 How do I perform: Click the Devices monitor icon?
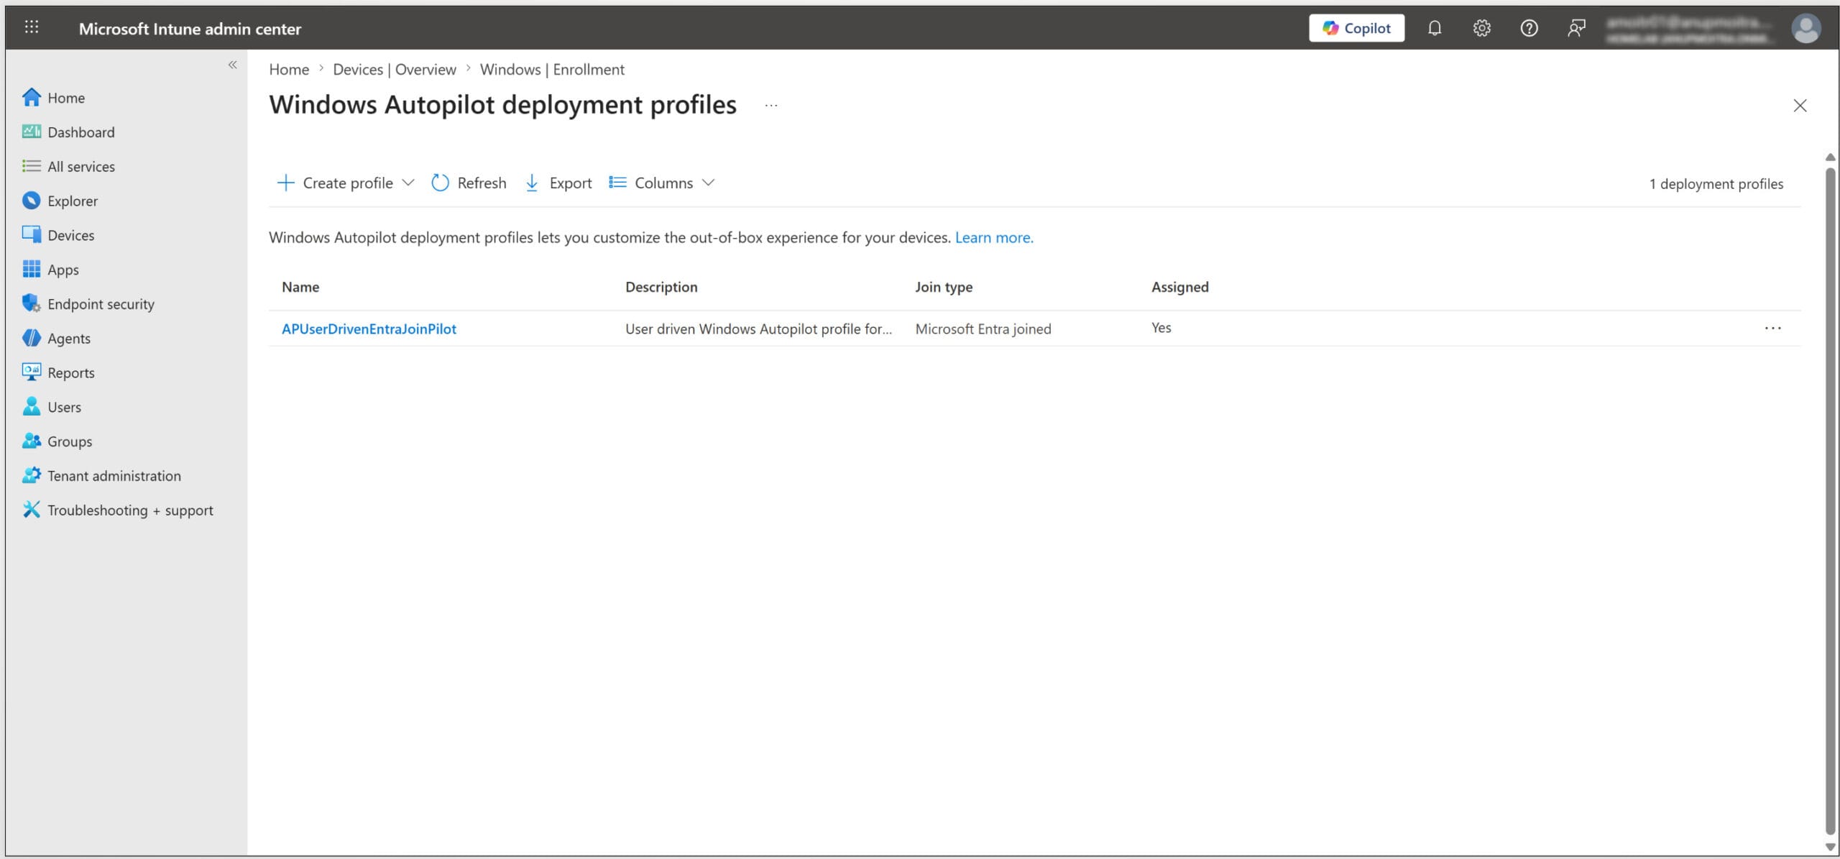tap(31, 234)
